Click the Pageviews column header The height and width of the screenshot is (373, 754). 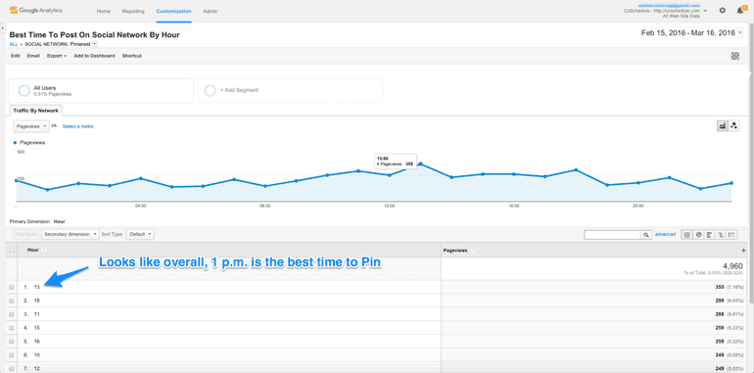pos(455,251)
